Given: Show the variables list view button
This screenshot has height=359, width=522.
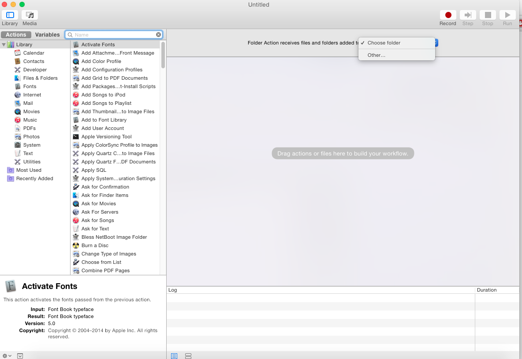Looking at the screenshot, I should 188,356.
